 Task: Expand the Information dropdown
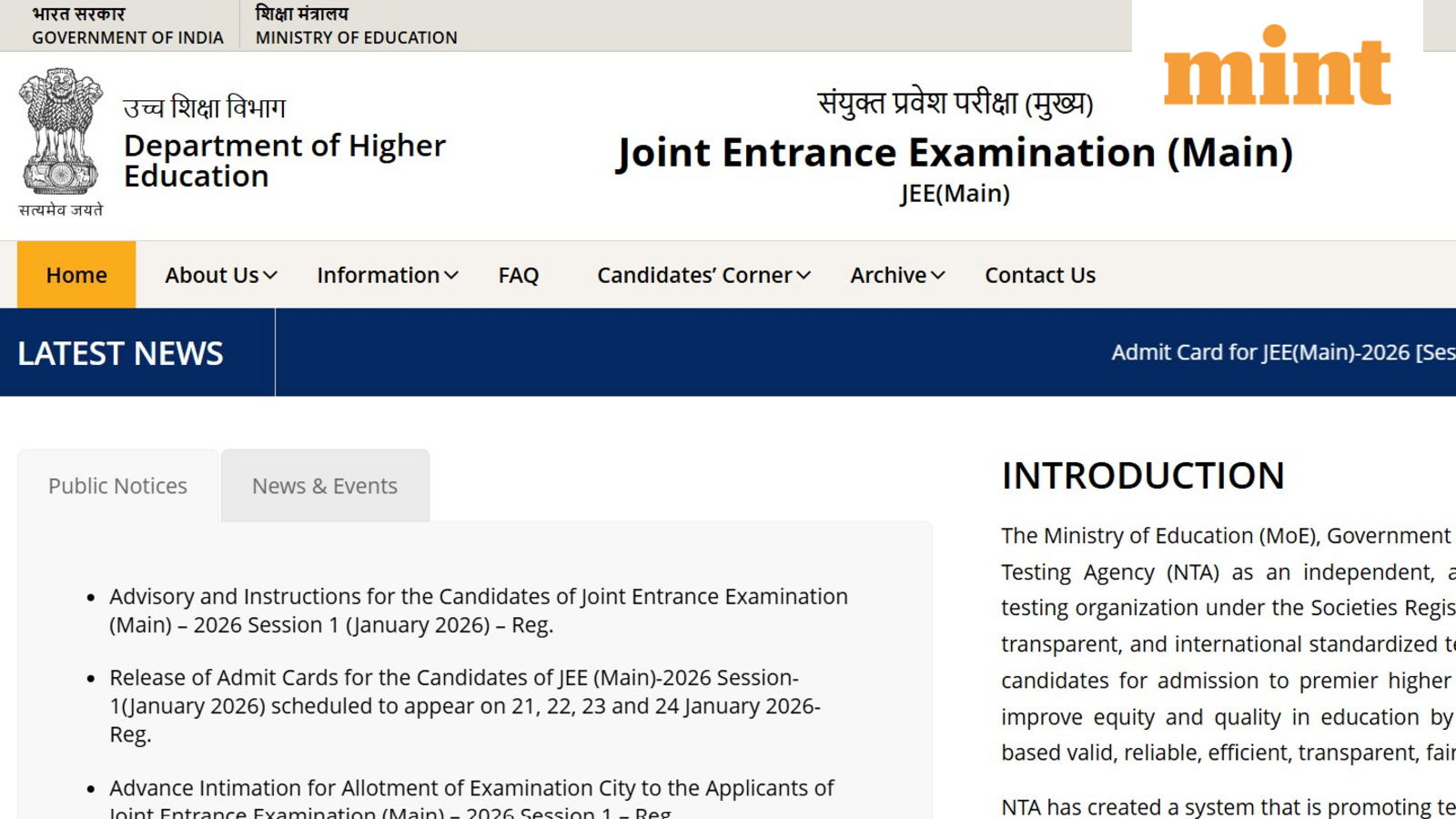point(386,275)
